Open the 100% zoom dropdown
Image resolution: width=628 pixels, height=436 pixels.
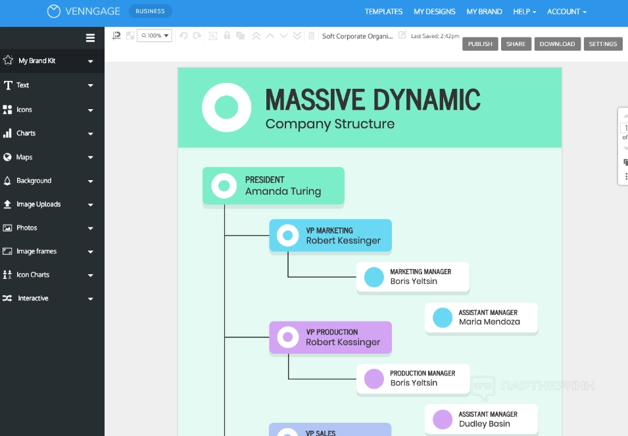click(x=155, y=36)
